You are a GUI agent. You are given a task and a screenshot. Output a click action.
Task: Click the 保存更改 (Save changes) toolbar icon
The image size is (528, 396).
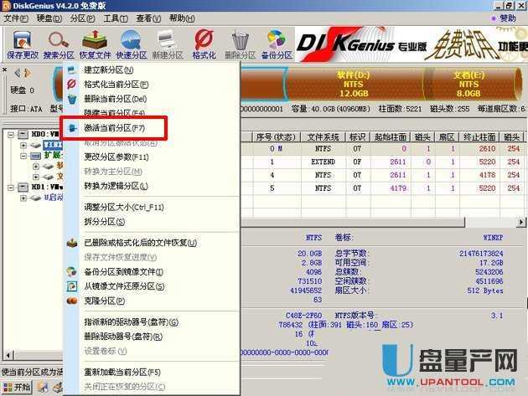(21, 43)
